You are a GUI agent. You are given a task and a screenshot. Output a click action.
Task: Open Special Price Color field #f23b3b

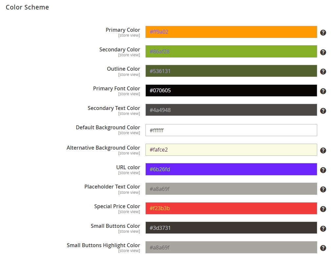coord(231,208)
